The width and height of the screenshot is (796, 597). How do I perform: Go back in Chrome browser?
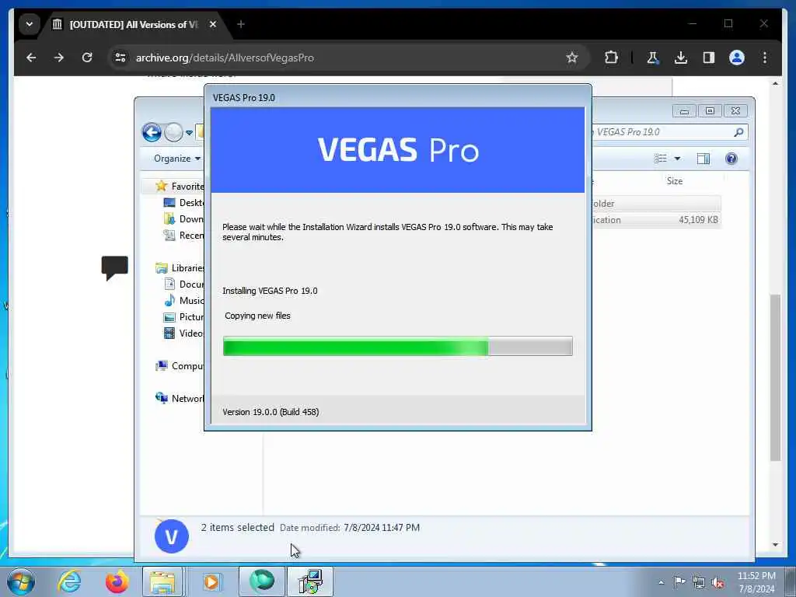pos(31,58)
